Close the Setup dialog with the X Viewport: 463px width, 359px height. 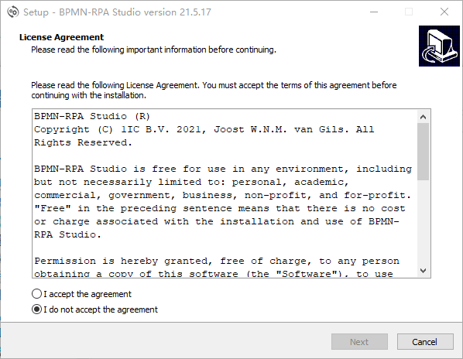tap(444, 12)
